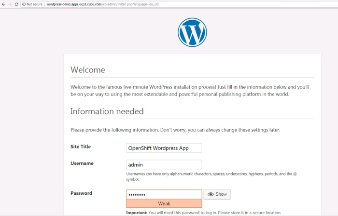Click into the Password field
The image size is (338, 216).
(164, 194)
